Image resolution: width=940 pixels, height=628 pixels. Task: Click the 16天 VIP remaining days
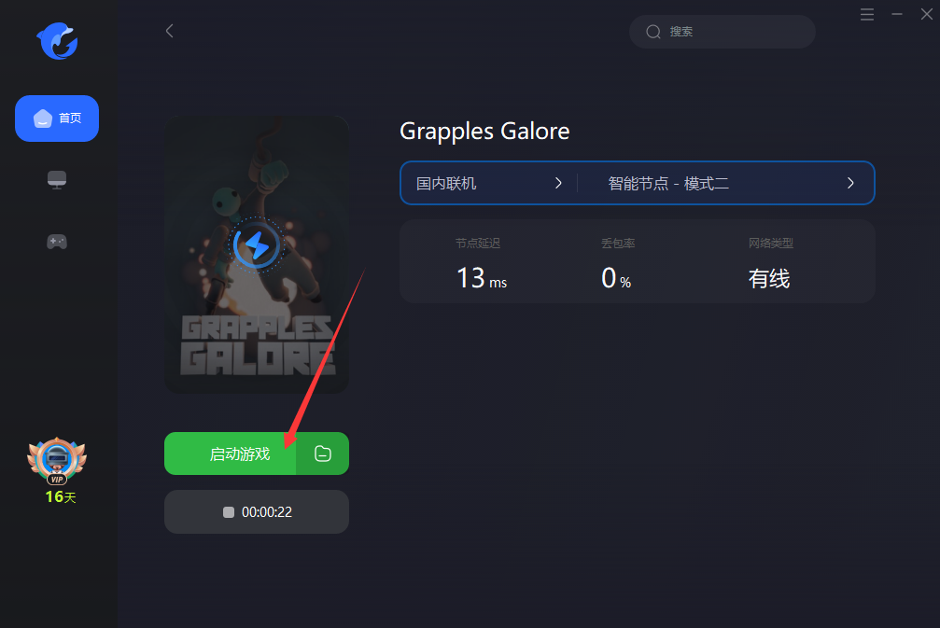pos(61,496)
